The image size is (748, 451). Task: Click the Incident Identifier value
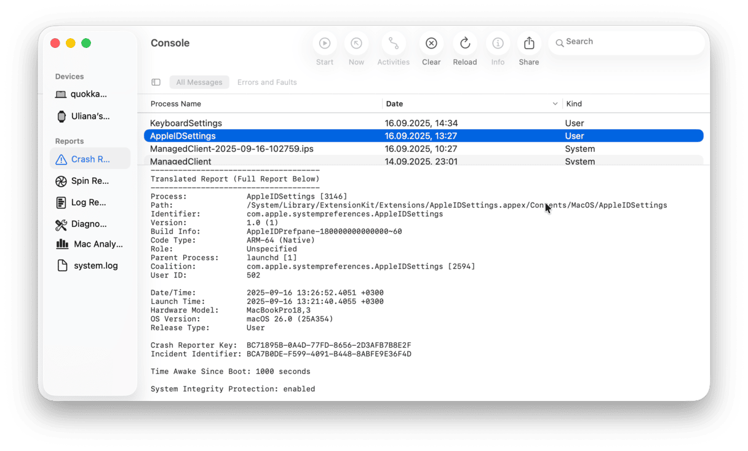click(x=329, y=354)
